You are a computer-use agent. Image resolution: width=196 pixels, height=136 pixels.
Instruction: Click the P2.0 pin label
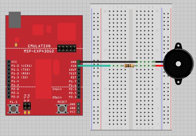(x=15, y=89)
